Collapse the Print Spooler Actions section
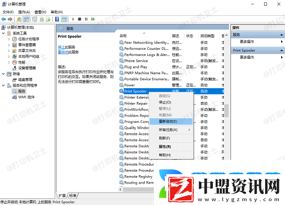 282,50
